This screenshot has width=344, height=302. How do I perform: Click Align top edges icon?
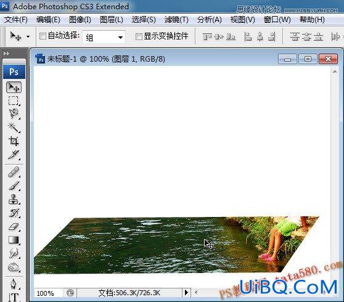[207, 36]
